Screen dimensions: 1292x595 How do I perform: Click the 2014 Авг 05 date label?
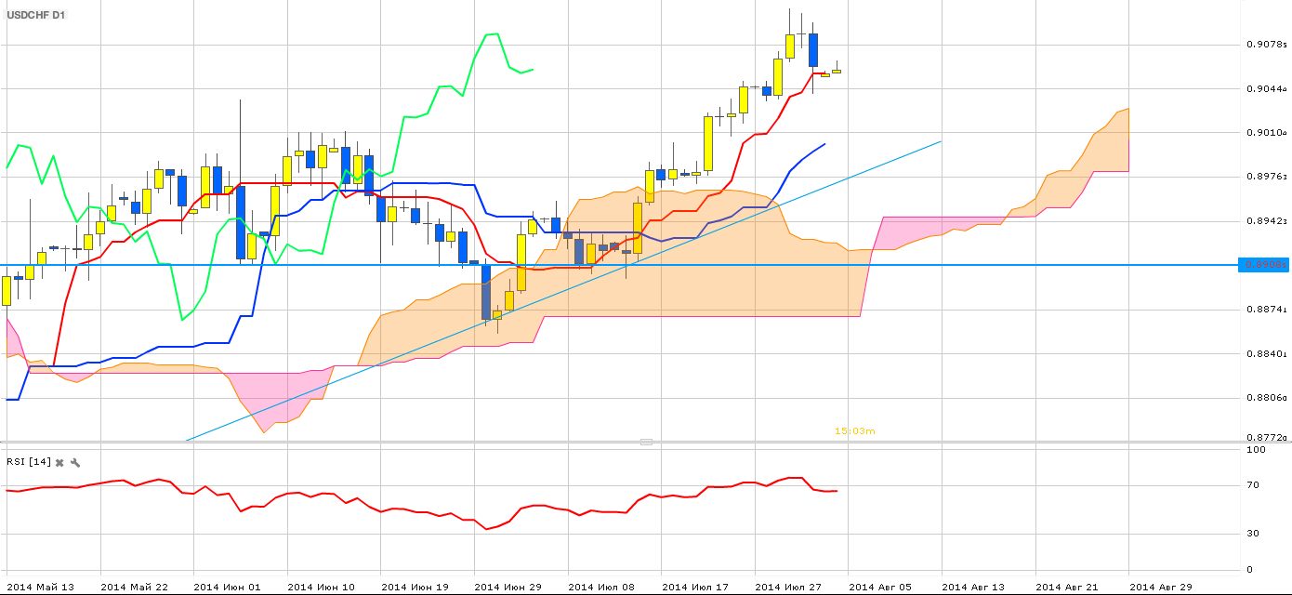[x=881, y=587]
